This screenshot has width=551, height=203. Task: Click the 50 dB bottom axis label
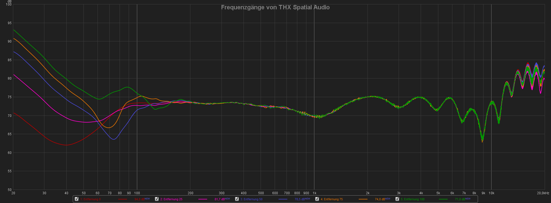(x=10, y=190)
